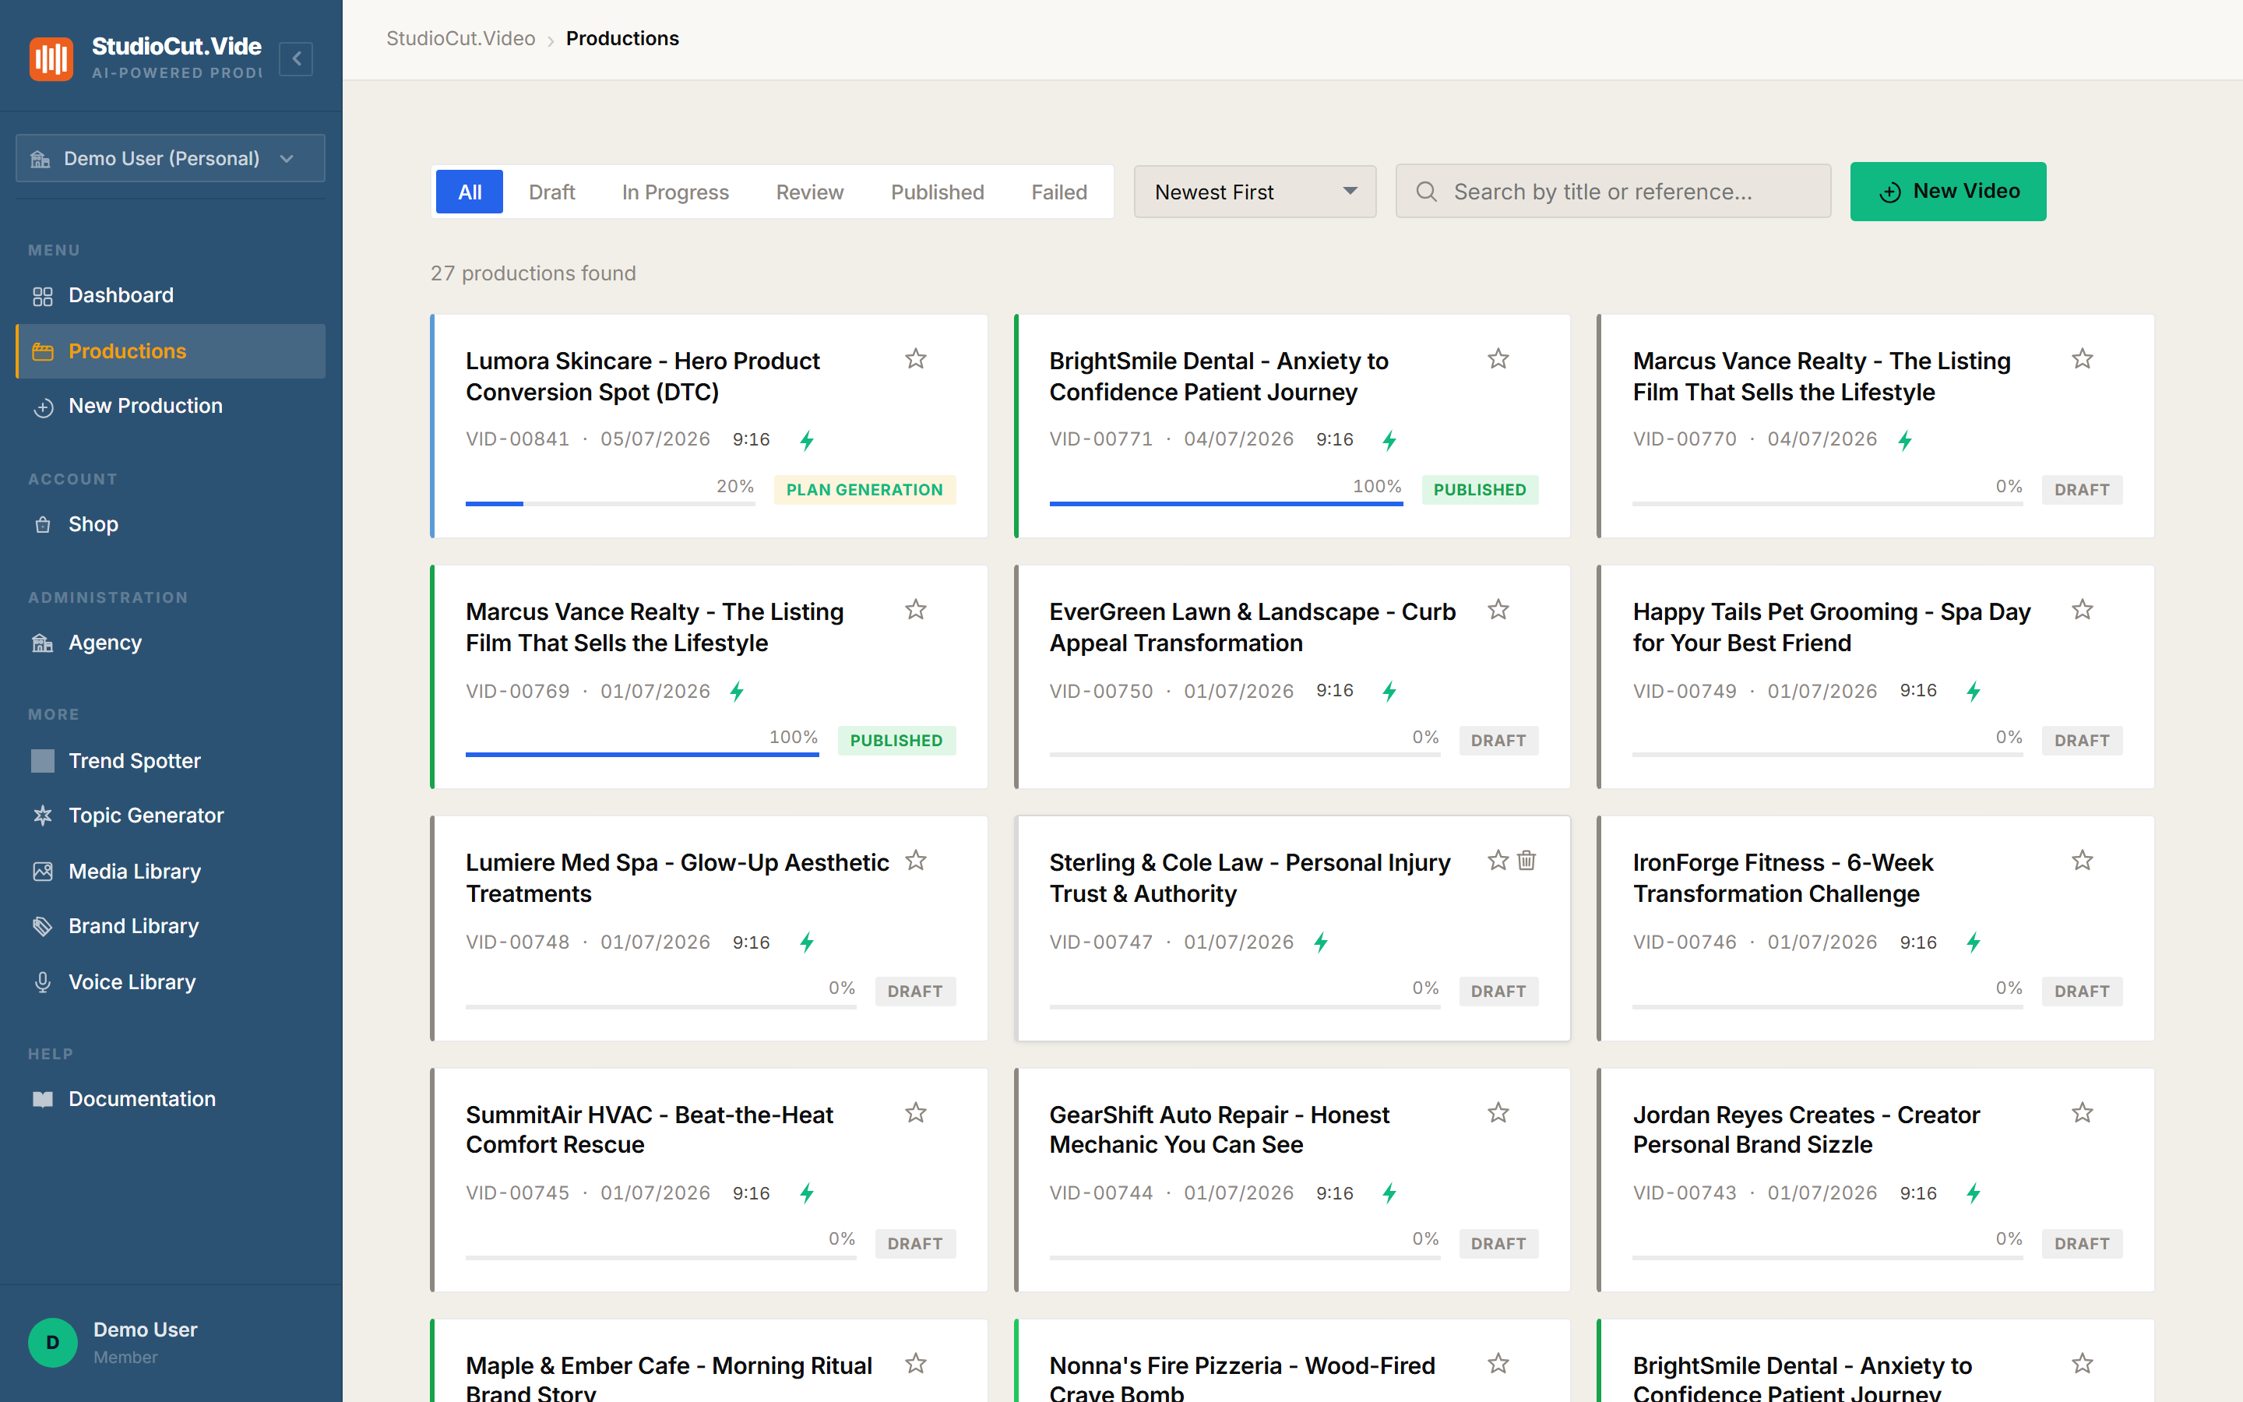This screenshot has height=1402, width=2243.
Task: Click the Documentation book icon
Action: tap(43, 1100)
